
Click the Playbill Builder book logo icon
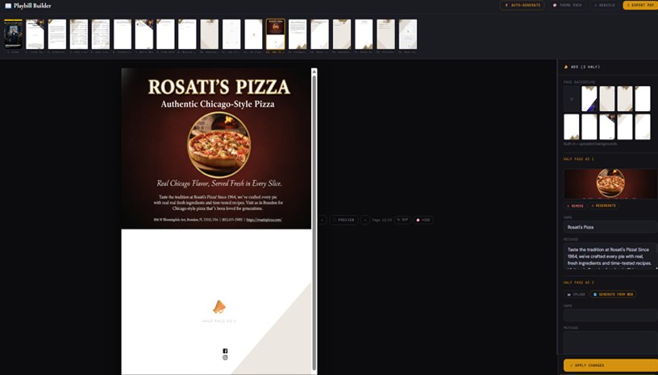tap(8, 6)
